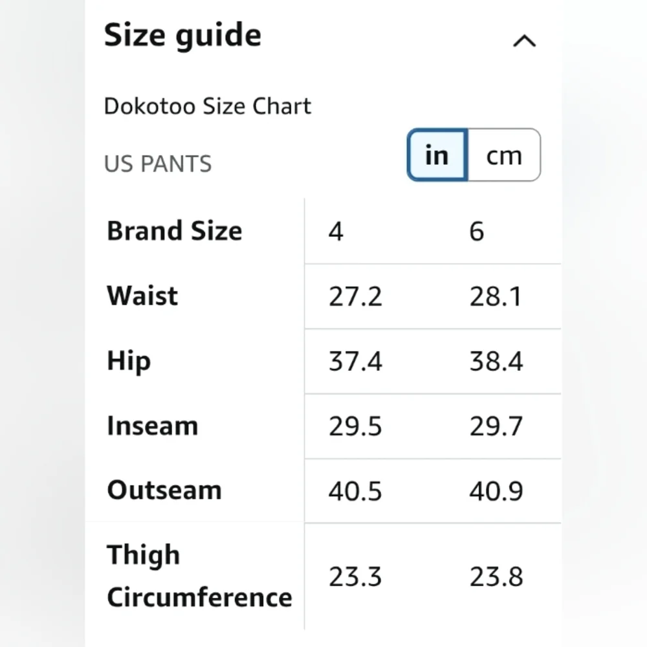Image resolution: width=647 pixels, height=647 pixels.
Task: Click the Dokotoo Size Chart title
Action: click(x=207, y=106)
